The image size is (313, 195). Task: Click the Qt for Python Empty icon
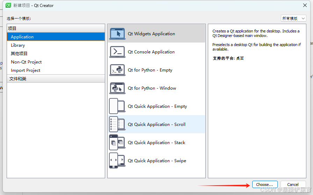point(117,70)
